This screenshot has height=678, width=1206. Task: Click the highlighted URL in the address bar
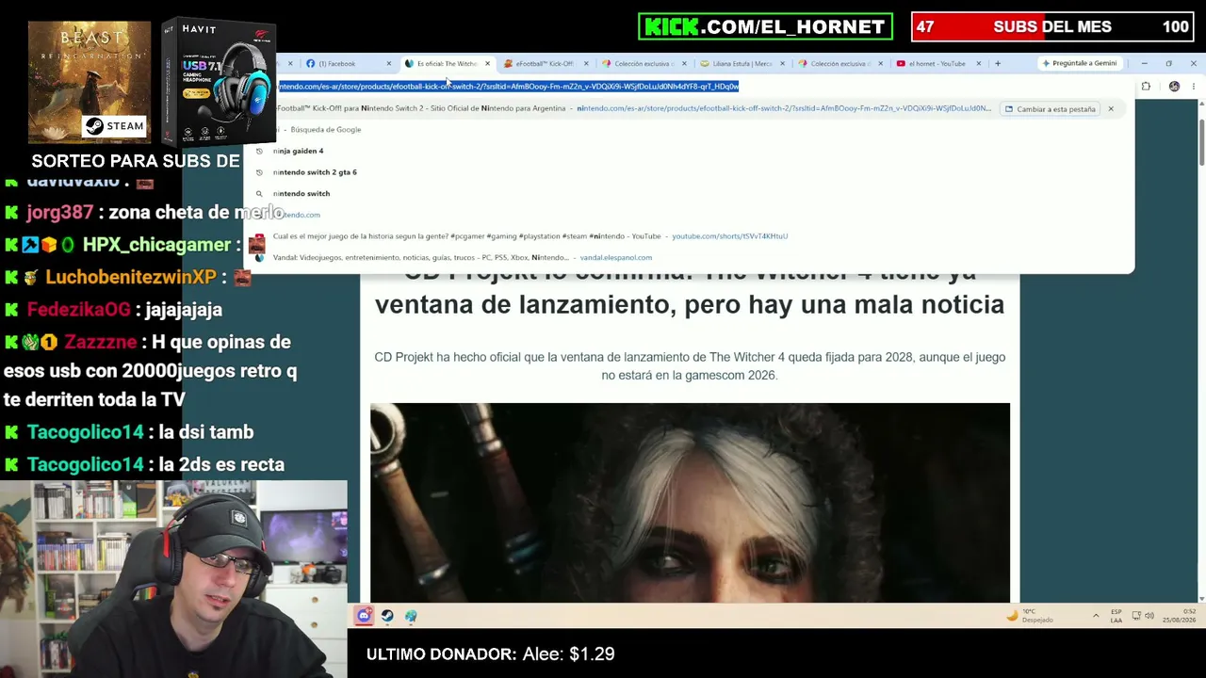pyautogui.click(x=509, y=87)
